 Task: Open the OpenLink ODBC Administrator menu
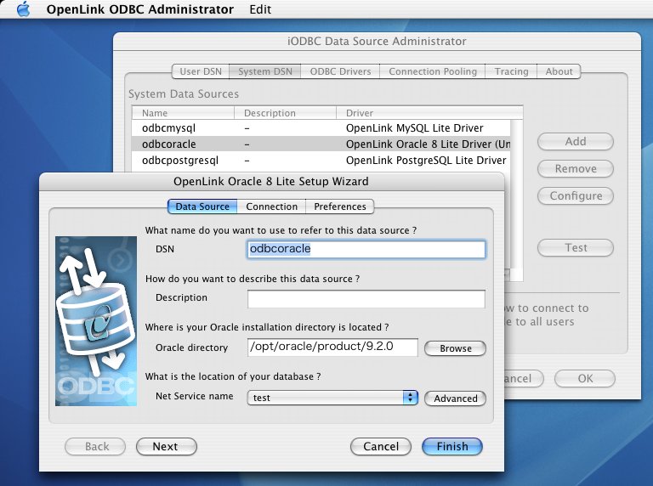pos(140,9)
